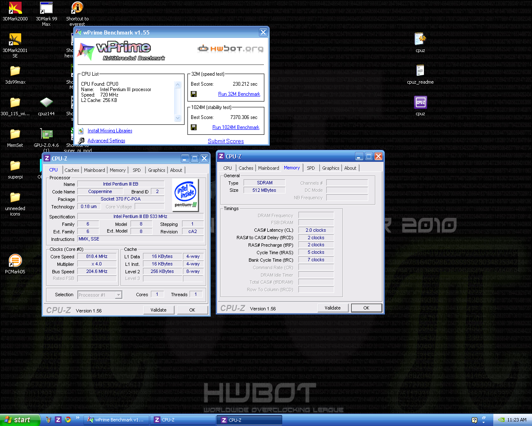Switch to CPU tab in right CPU-Z window

pyautogui.click(x=227, y=168)
